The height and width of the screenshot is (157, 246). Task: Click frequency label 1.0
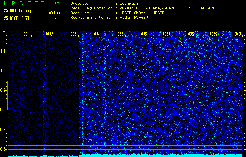pyautogui.click(x=3, y=71)
